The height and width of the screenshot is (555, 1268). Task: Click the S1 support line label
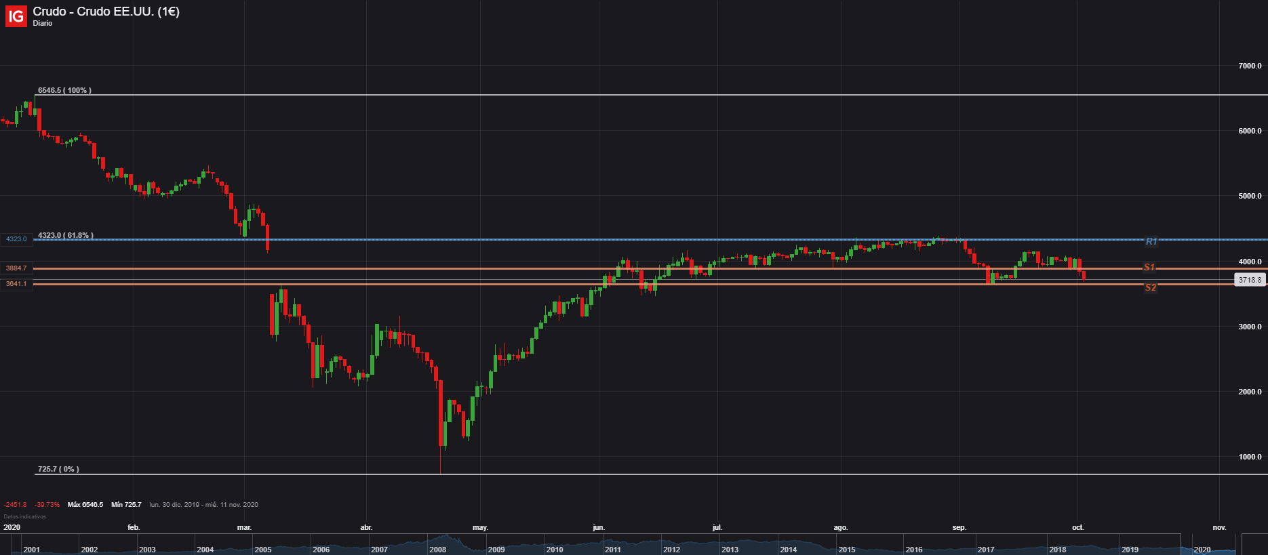1149,268
